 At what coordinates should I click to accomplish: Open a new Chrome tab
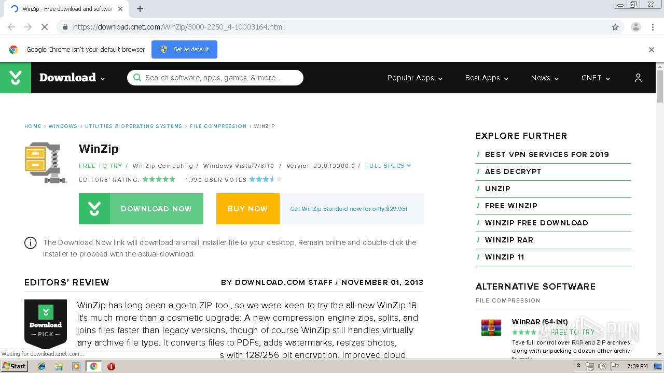(x=140, y=9)
